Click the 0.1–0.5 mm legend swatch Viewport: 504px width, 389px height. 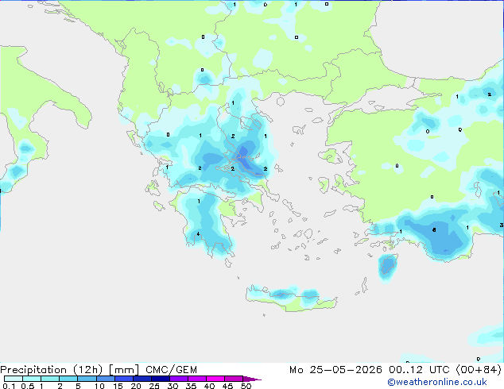click(x=14, y=379)
